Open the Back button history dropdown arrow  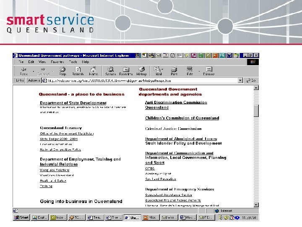pos(33,71)
